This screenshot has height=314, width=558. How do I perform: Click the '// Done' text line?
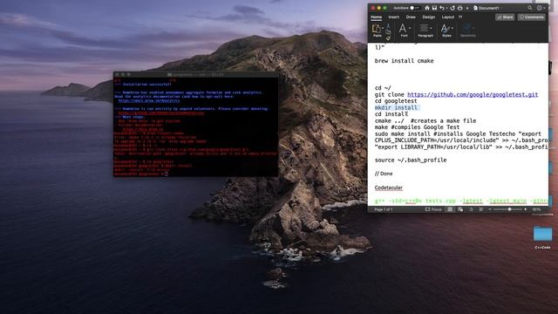coord(384,174)
